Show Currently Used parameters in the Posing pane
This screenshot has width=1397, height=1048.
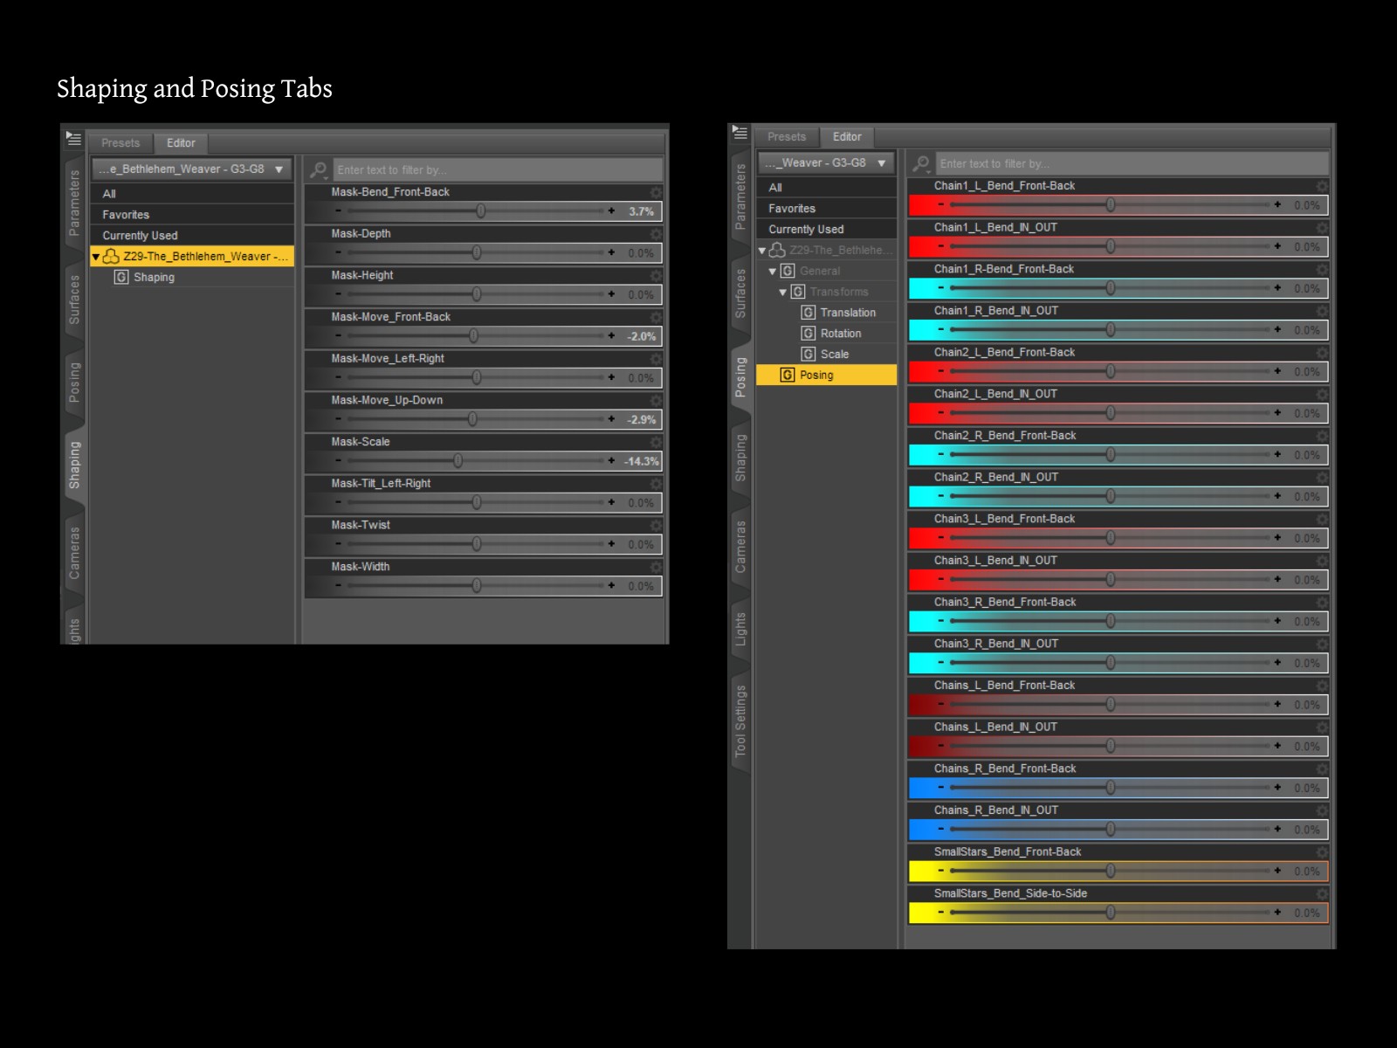[806, 230]
